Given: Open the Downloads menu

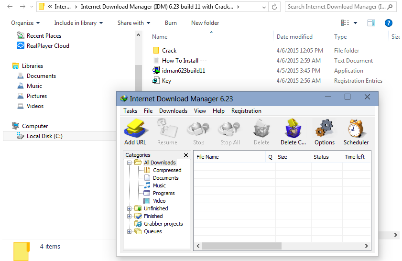Looking at the screenshot, I should [x=174, y=111].
